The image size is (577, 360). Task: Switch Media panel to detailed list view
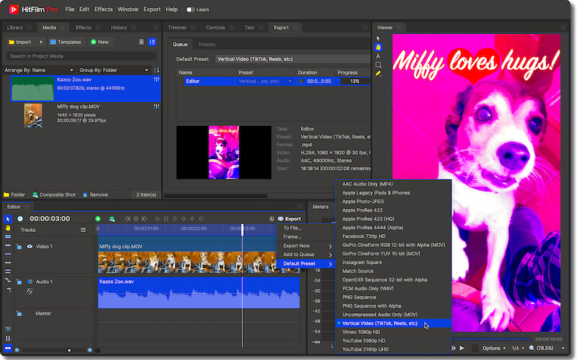click(x=152, y=42)
